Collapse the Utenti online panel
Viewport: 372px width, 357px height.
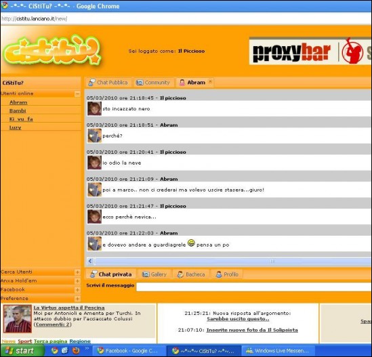77,93
